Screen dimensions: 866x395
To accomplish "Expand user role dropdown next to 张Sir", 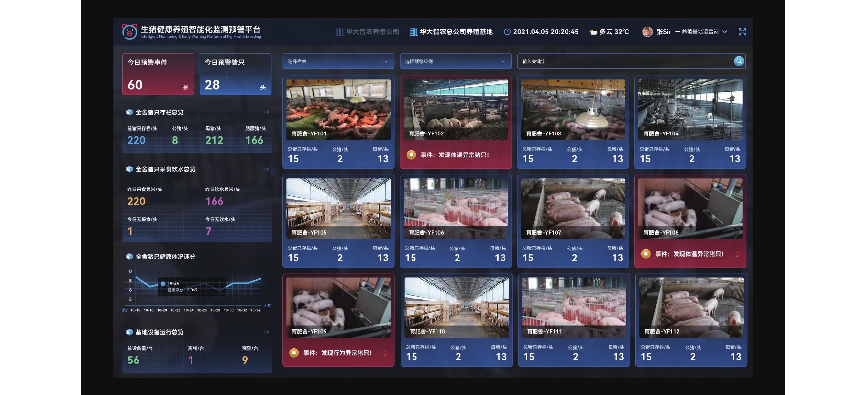I will 724,32.
